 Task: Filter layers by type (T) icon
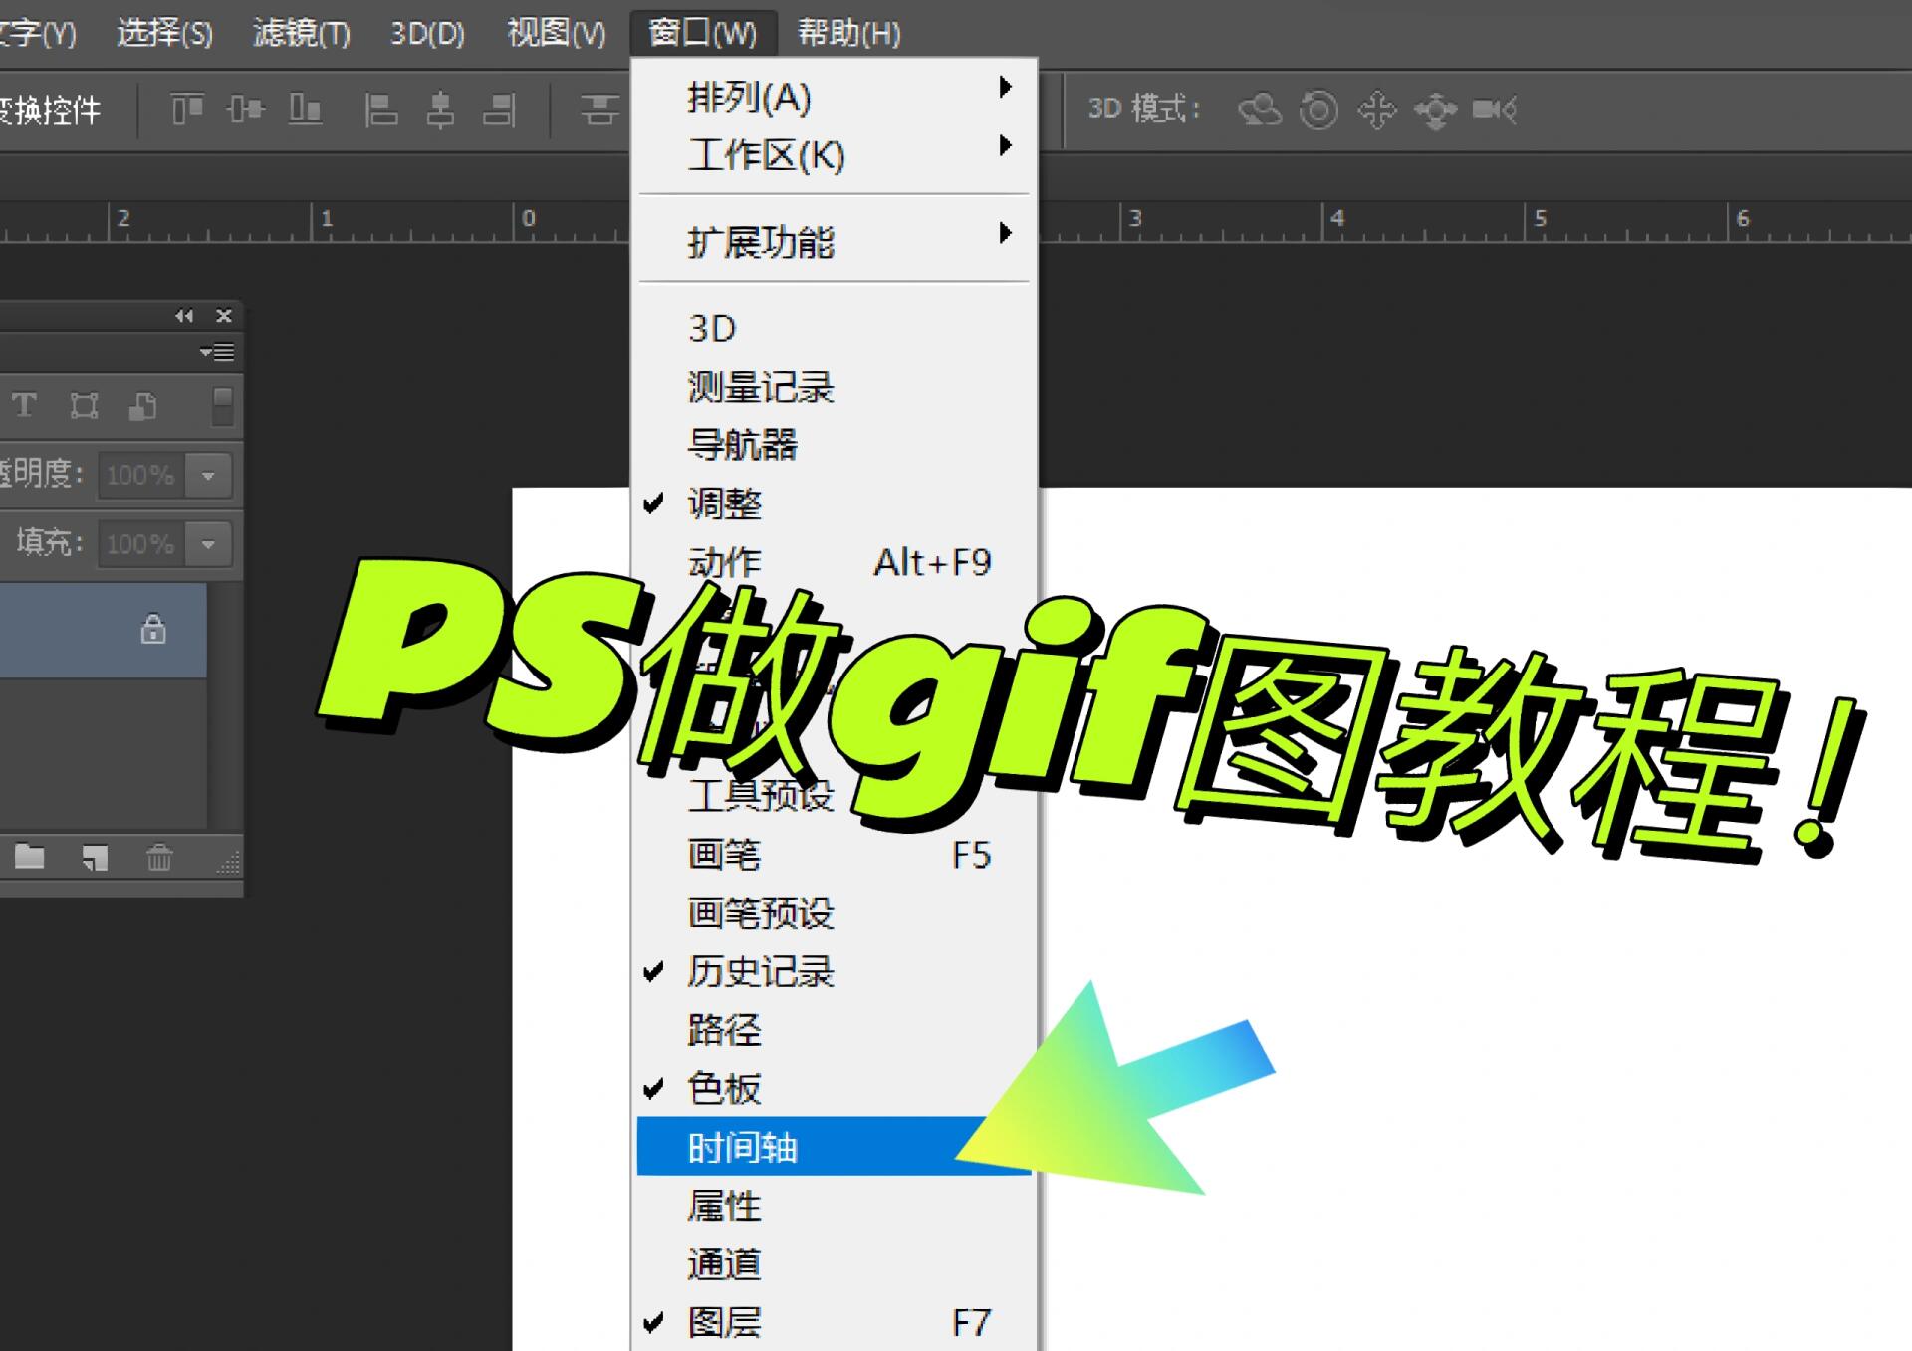(24, 405)
